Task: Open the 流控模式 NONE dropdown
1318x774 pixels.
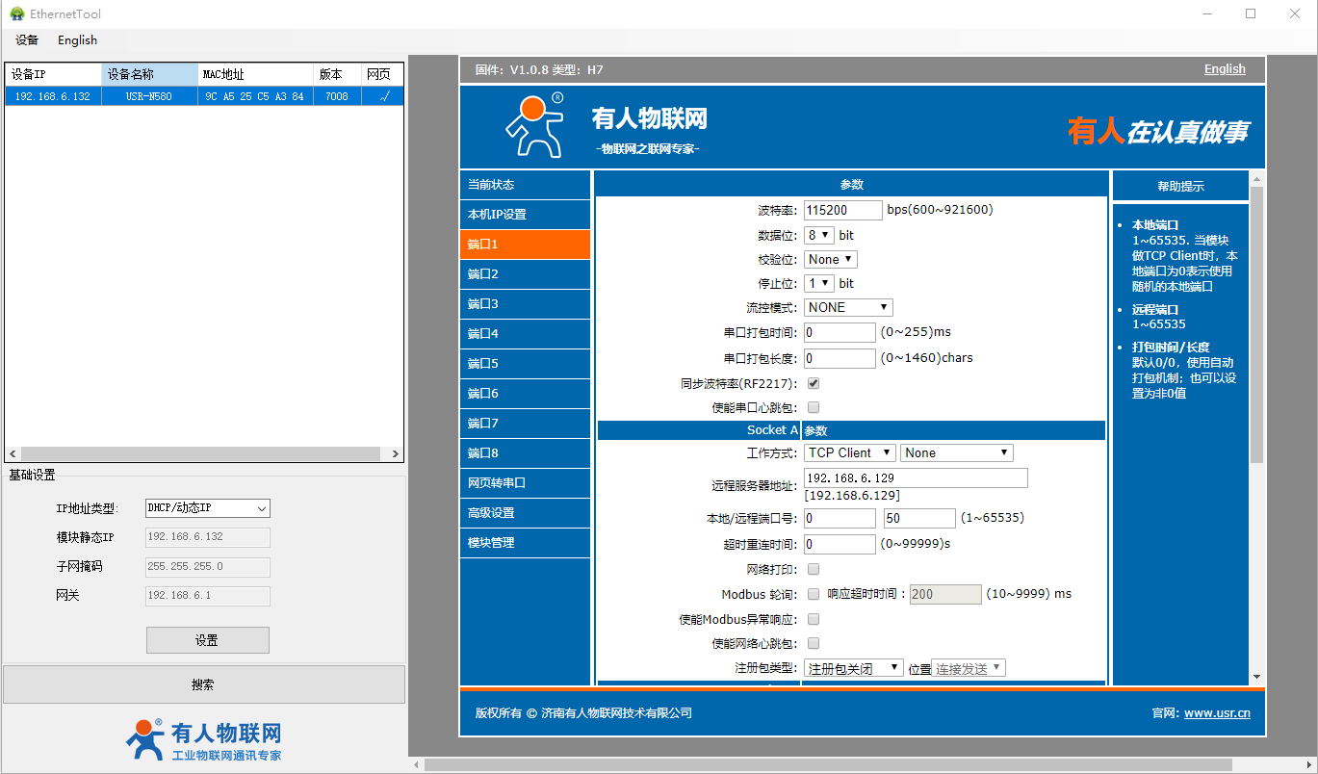Action: 848,307
